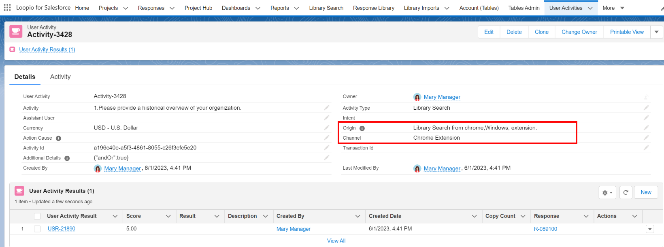Click the User Activity record icon in header
This screenshot has width=664, height=247.
point(16,31)
